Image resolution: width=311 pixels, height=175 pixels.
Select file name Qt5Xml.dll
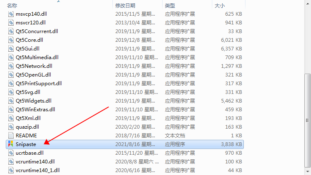pos(28,118)
